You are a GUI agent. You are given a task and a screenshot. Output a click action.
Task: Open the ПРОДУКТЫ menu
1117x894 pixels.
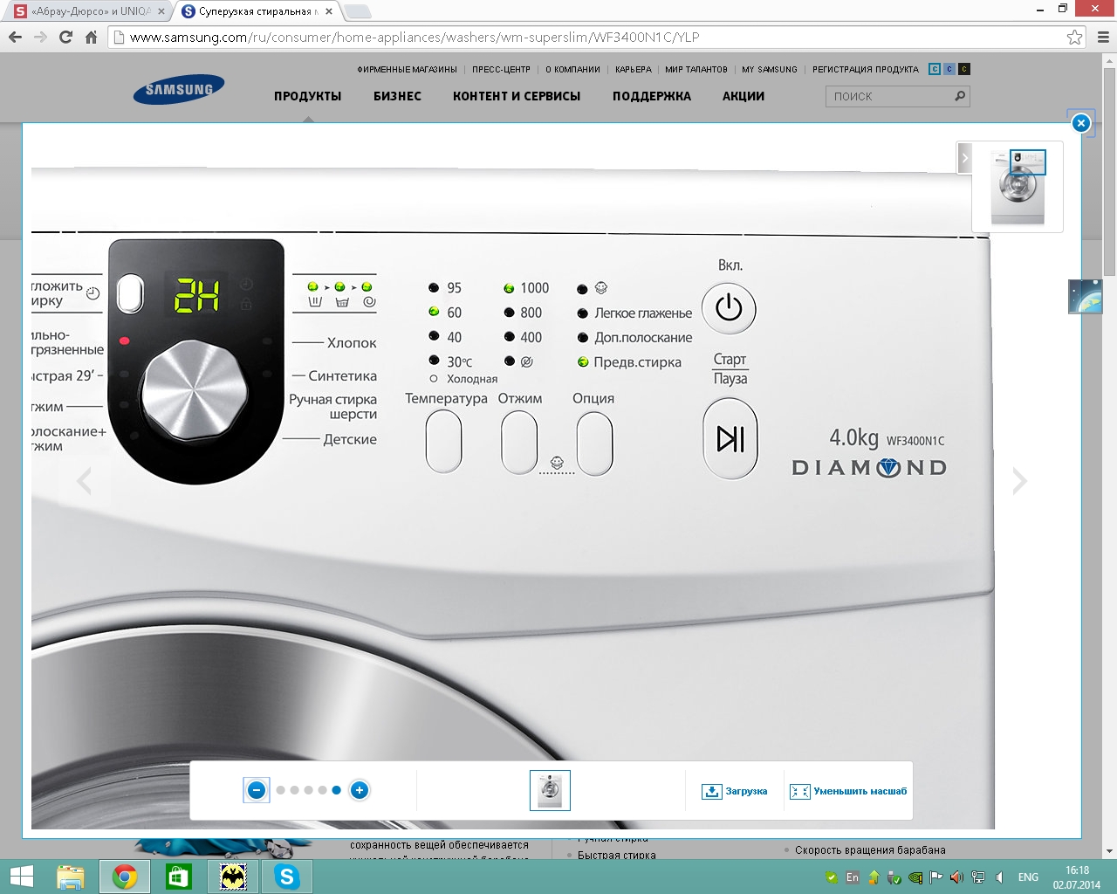[307, 96]
